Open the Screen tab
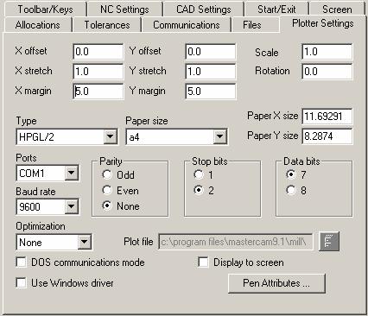368x316 pixels. (337, 9)
